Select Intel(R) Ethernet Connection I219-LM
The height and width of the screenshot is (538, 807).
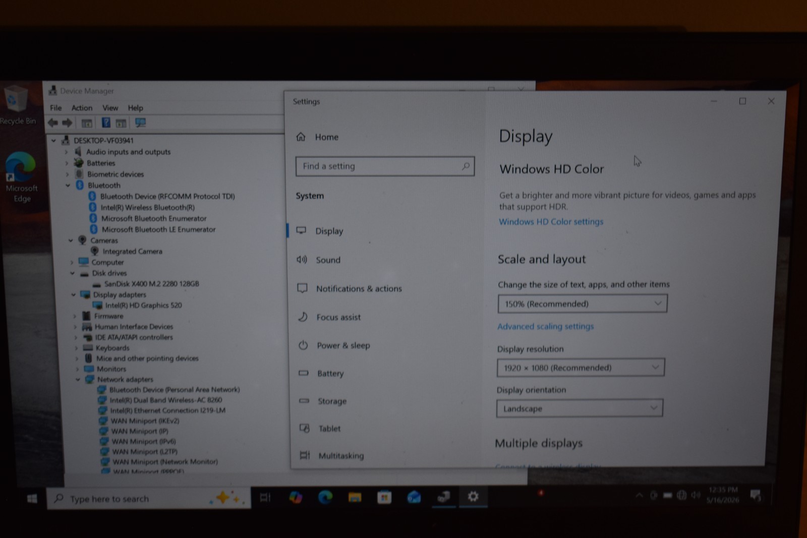point(168,410)
